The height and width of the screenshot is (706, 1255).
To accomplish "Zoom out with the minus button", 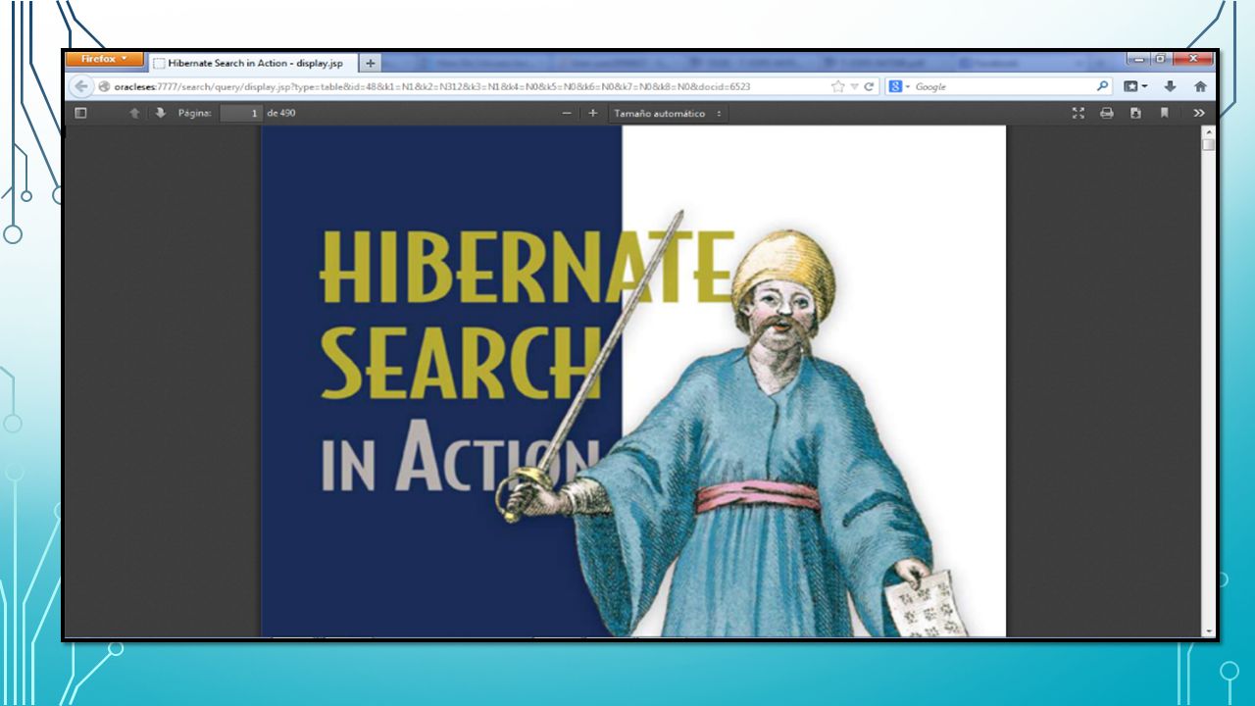I will point(567,114).
